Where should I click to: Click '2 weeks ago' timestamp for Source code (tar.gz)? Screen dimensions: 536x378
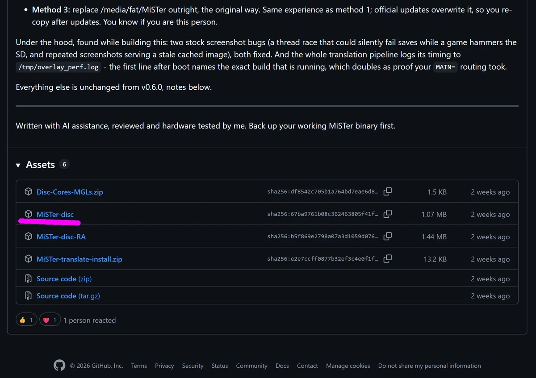click(x=490, y=295)
